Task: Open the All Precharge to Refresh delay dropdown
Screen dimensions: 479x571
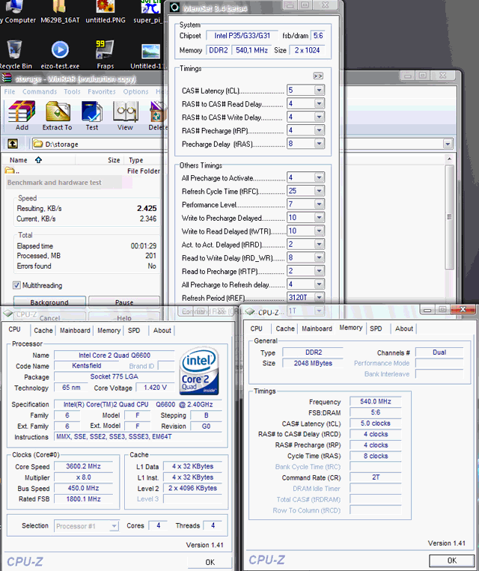Action: click(x=319, y=284)
